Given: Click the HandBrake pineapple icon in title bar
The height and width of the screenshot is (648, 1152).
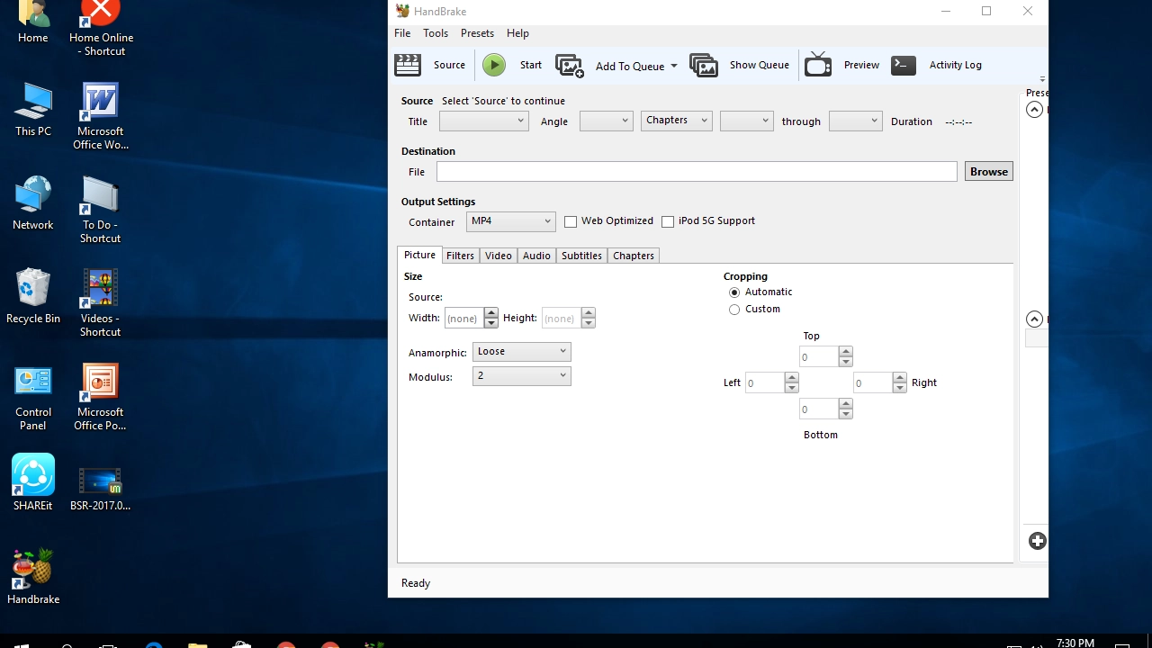Looking at the screenshot, I should (402, 11).
